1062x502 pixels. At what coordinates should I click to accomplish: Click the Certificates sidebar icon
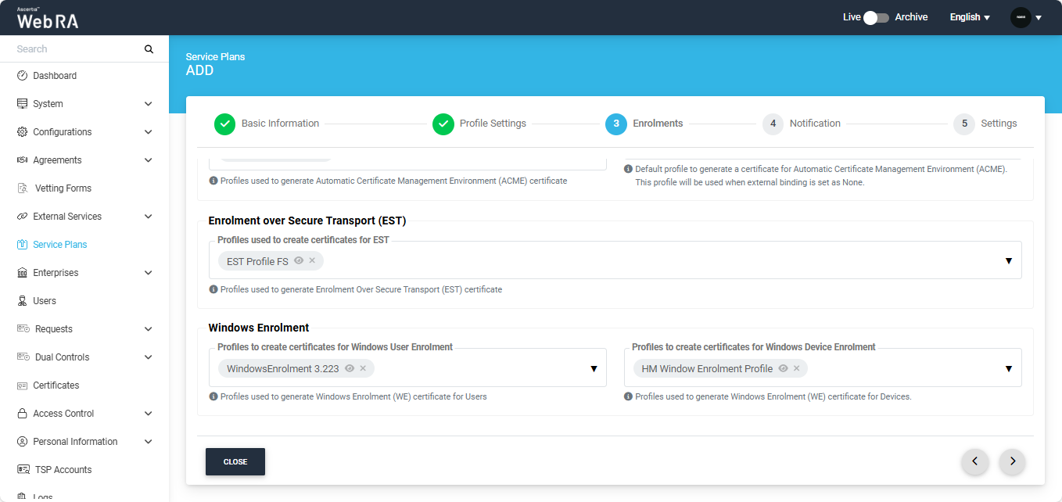tap(22, 385)
